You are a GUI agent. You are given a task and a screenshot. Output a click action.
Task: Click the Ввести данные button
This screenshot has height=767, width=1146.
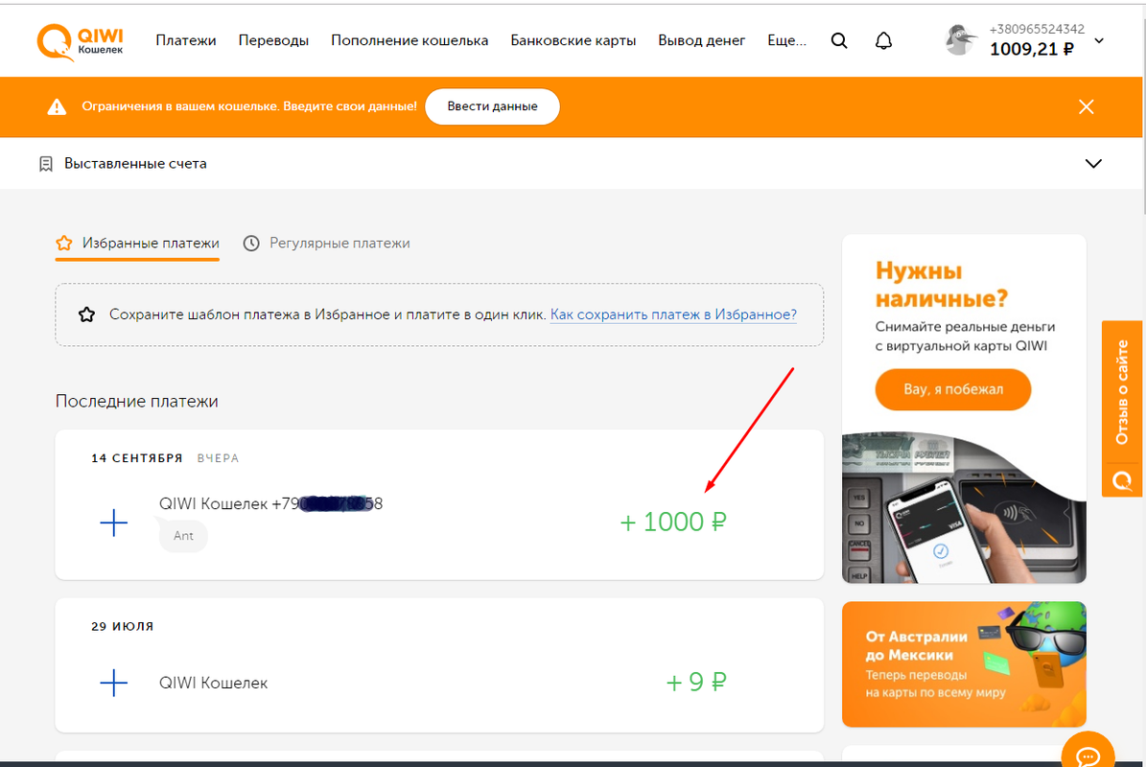coord(493,106)
